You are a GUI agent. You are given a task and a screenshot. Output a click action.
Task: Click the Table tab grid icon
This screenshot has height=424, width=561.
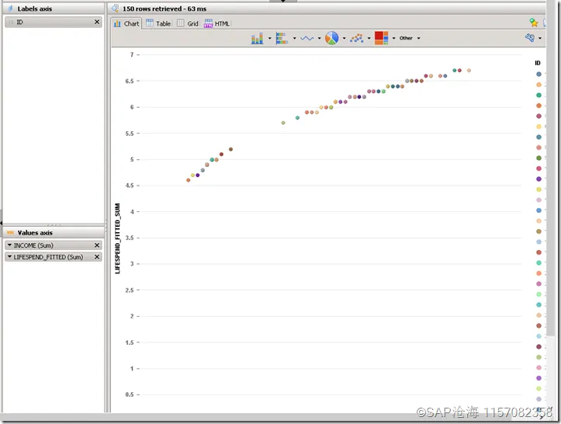tap(150, 23)
